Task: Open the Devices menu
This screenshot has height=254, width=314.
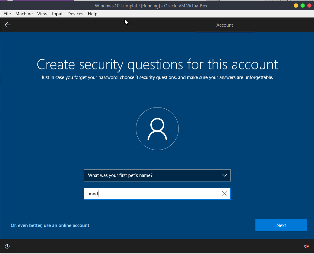Action: (x=75, y=14)
